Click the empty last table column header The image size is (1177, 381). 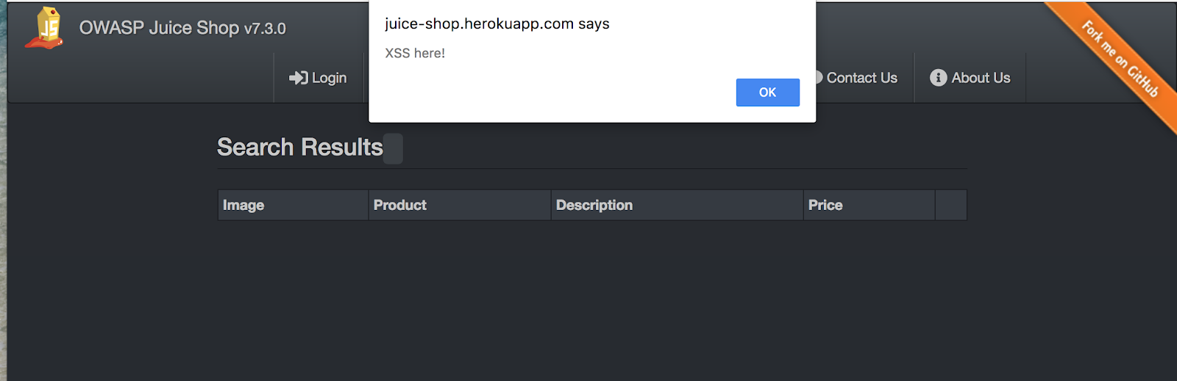(950, 206)
